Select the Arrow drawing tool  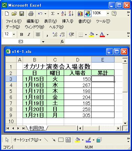54,140
